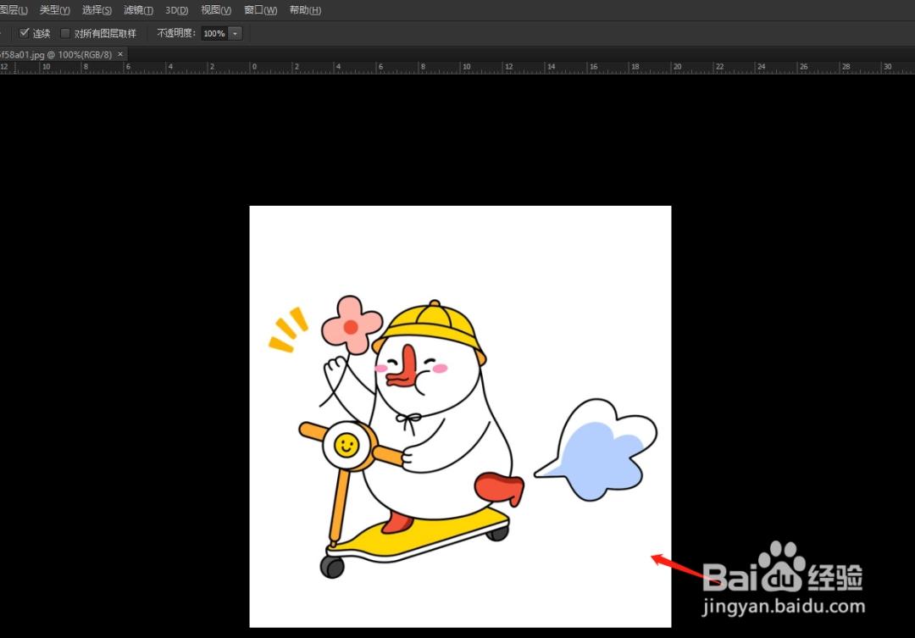Viewport: 915px width, 638px height.
Task: Close the f58a01.jpg document tab
Action: pyautogui.click(x=121, y=54)
